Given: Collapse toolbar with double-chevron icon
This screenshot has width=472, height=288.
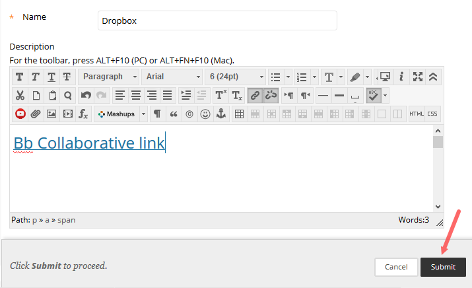Looking at the screenshot, I should click(433, 77).
